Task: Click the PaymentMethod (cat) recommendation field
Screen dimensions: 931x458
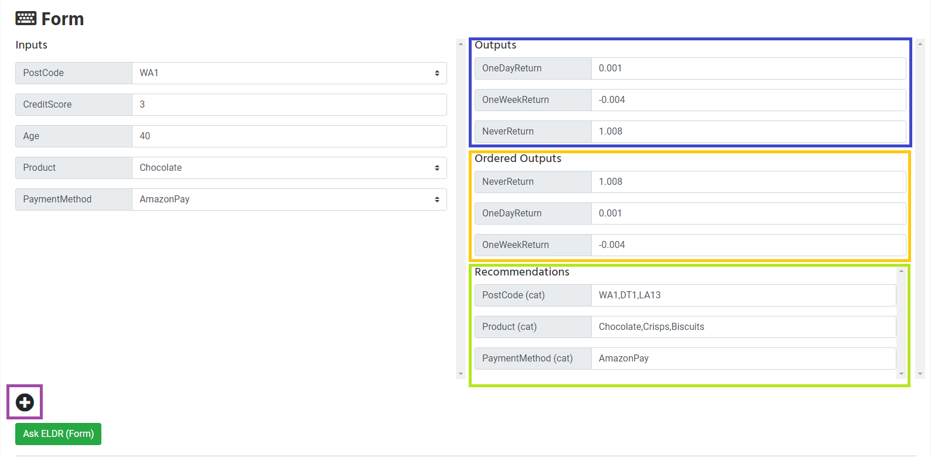Action: click(744, 359)
